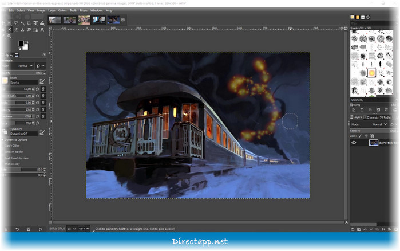The image size is (400, 251).
Task: Toggle lock pixels for the layer
Action: (360, 136)
